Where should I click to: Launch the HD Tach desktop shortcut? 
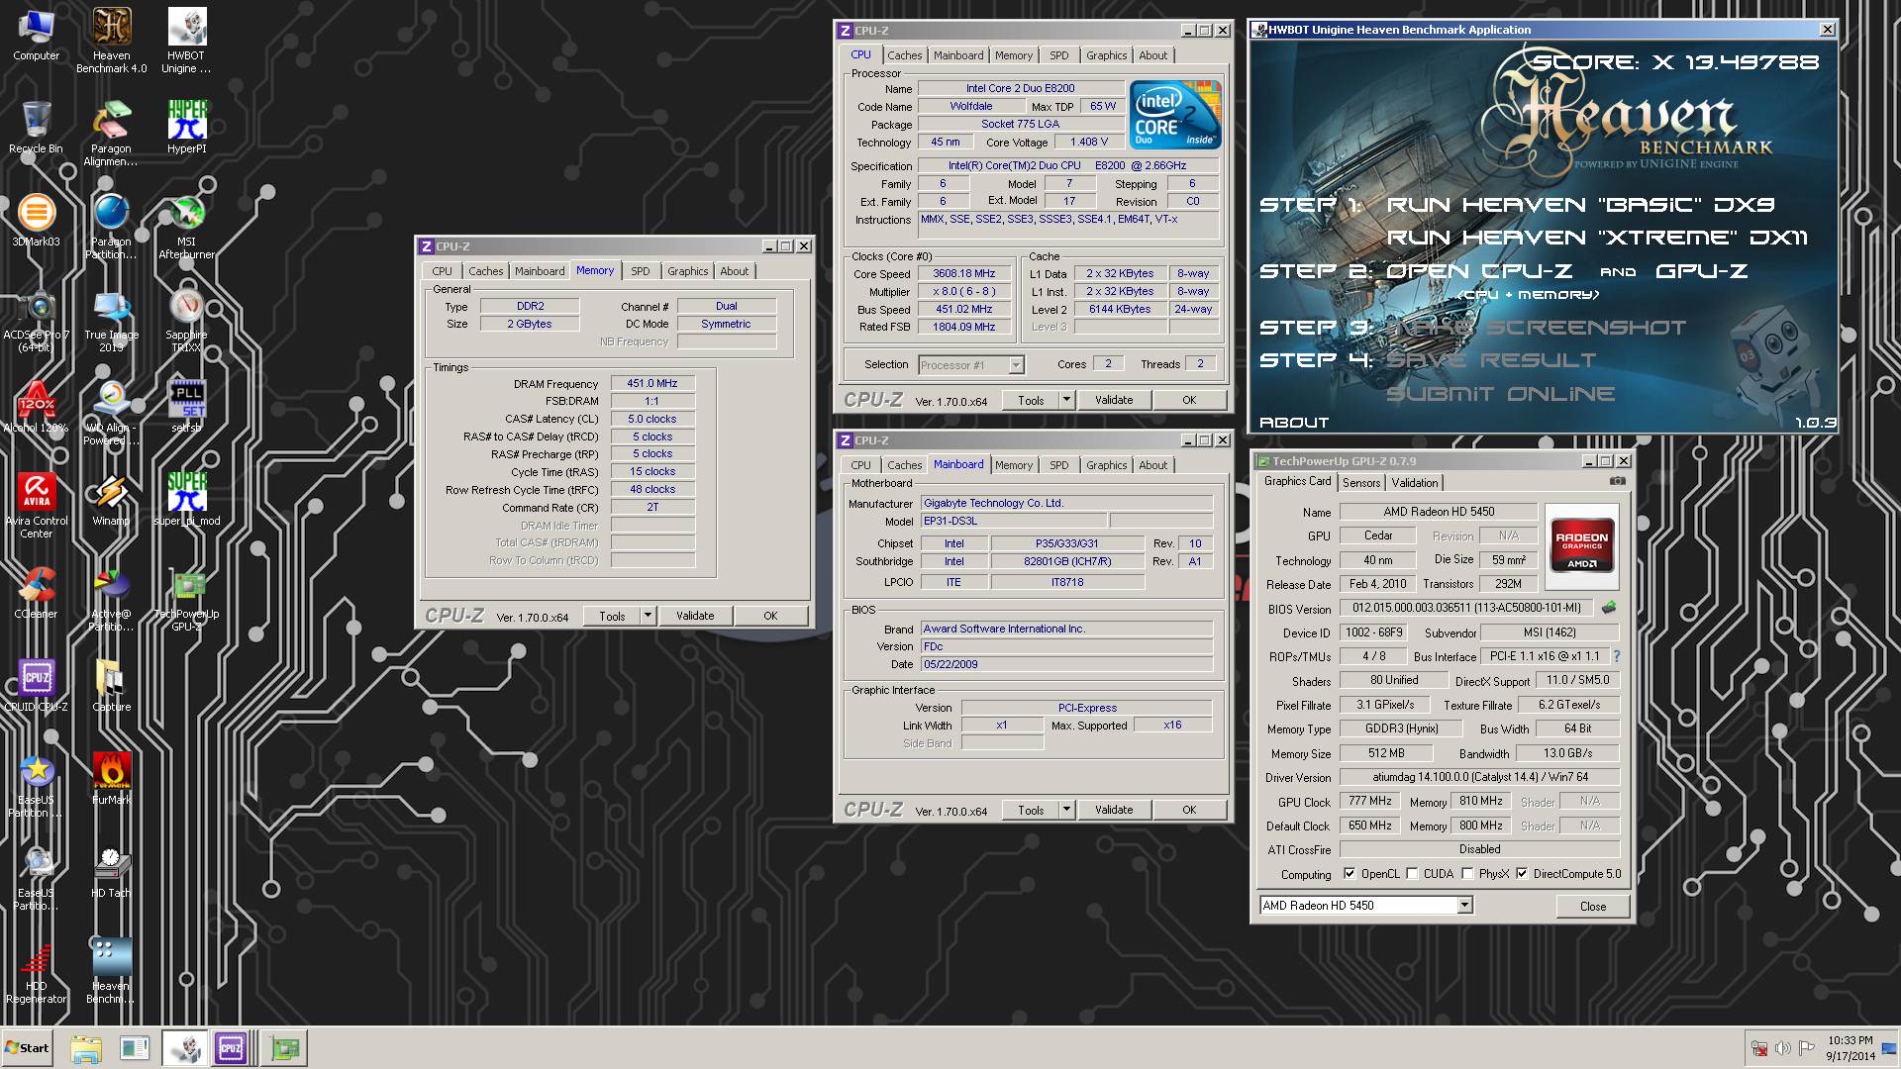pyautogui.click(x=111, y=872)
